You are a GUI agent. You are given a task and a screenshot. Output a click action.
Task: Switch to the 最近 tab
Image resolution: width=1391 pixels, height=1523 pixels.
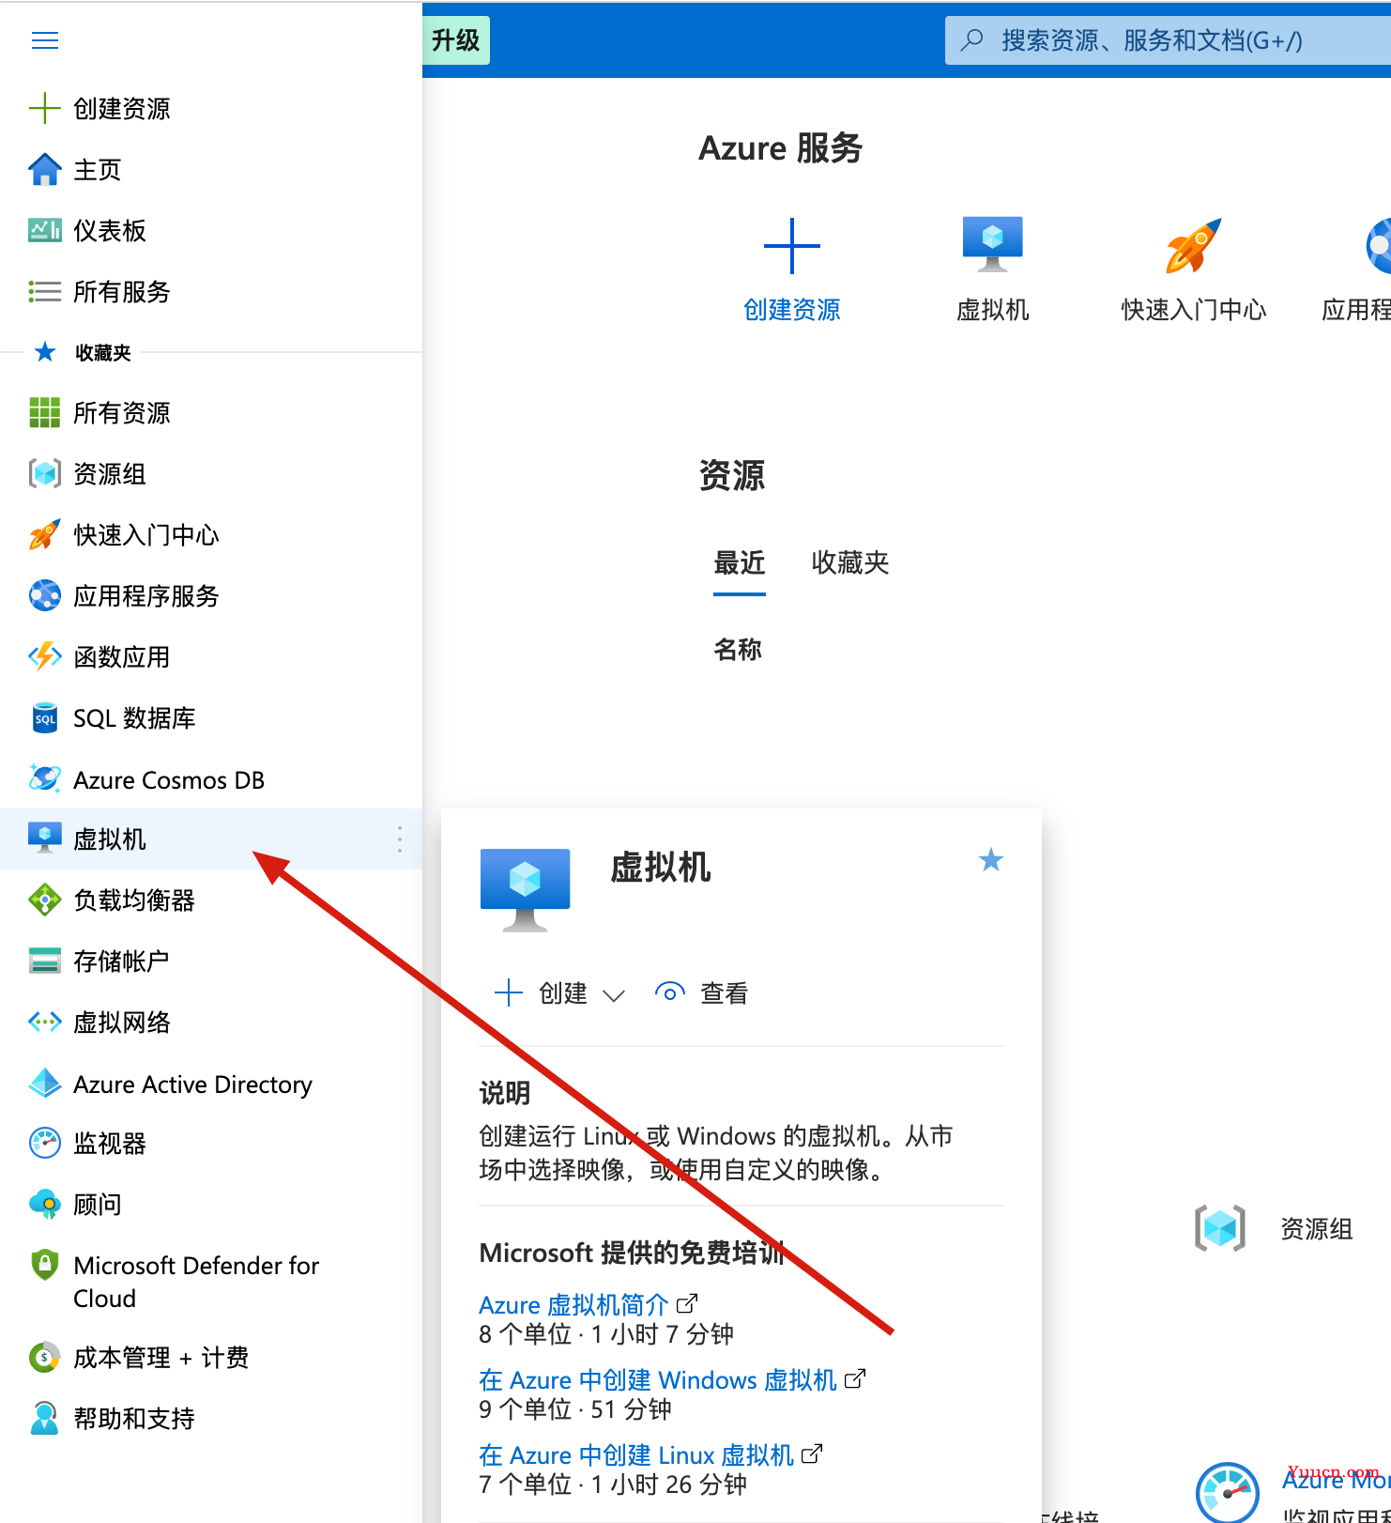tap(740, 562)
